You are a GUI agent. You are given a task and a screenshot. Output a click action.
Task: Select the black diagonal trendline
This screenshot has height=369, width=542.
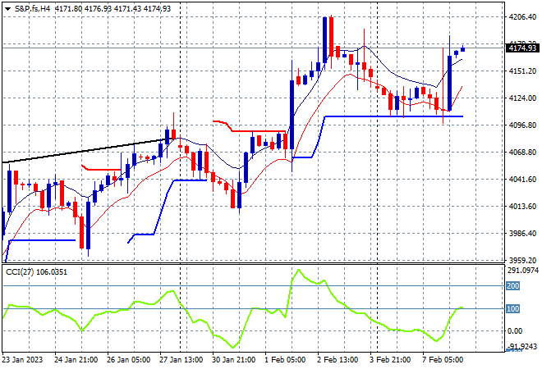coord(82,151)
